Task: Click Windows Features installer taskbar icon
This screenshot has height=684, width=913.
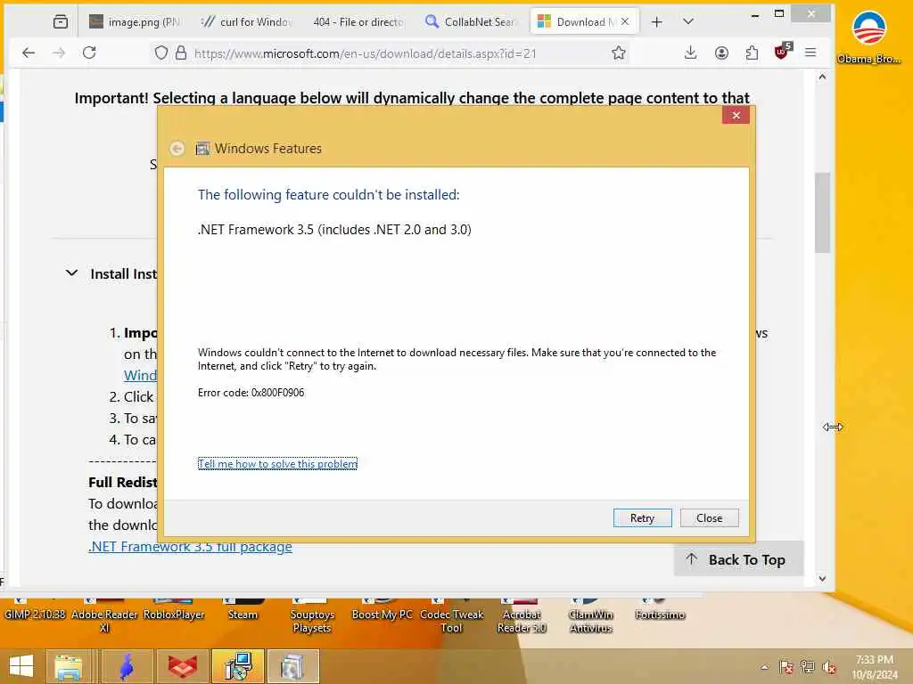Action: tap(238, 666)
